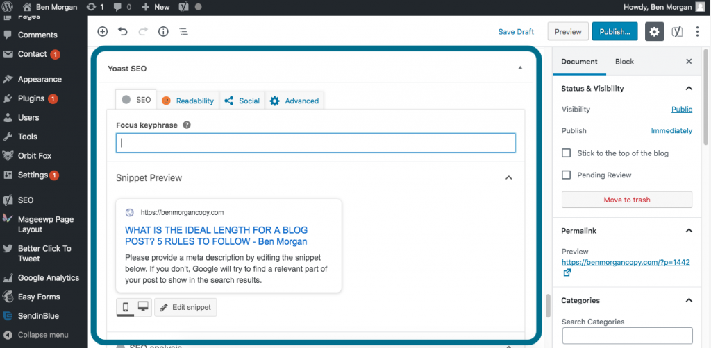Image resolution: width=711 pixels, height=348 pixels.
Task: Switch to the Social tab
Action: pyautogui.click(x=242, y=101)
